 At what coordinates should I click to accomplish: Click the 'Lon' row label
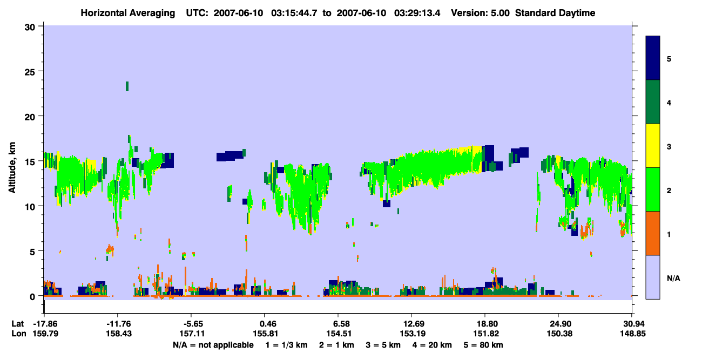tap(18, 334)
